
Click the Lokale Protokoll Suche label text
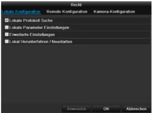(31, 21)
